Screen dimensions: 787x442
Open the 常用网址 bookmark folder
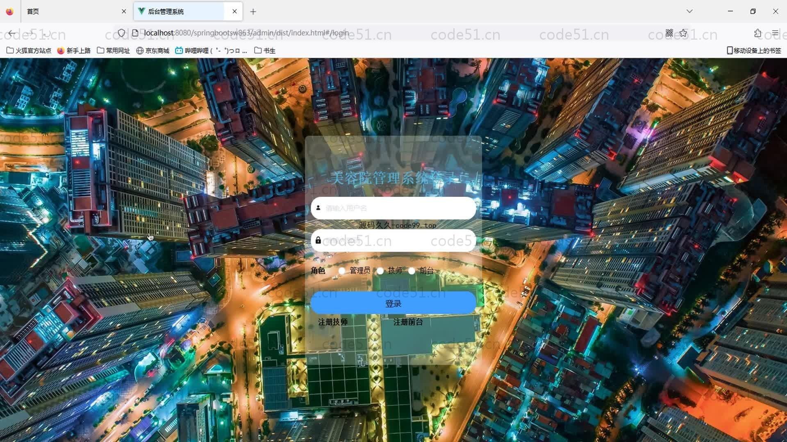113,50
